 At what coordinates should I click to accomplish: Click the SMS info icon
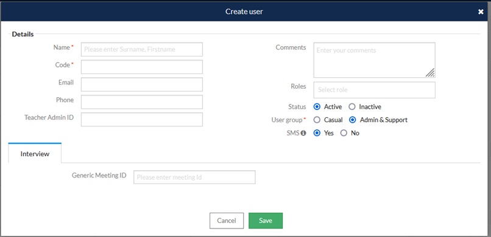[x=303, y=133]
